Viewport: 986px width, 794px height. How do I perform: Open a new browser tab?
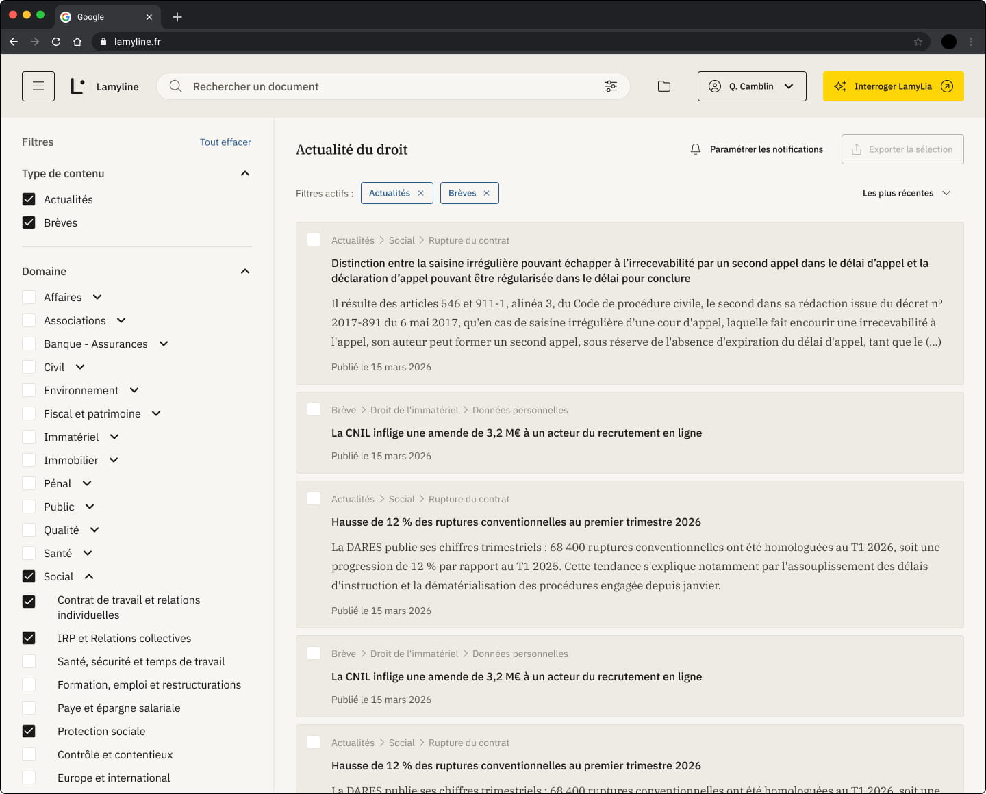coord(177,17)
